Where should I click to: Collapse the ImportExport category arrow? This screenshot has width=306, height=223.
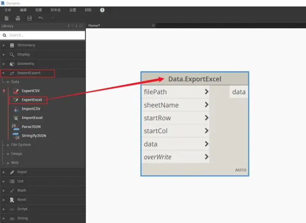(4, 73)
